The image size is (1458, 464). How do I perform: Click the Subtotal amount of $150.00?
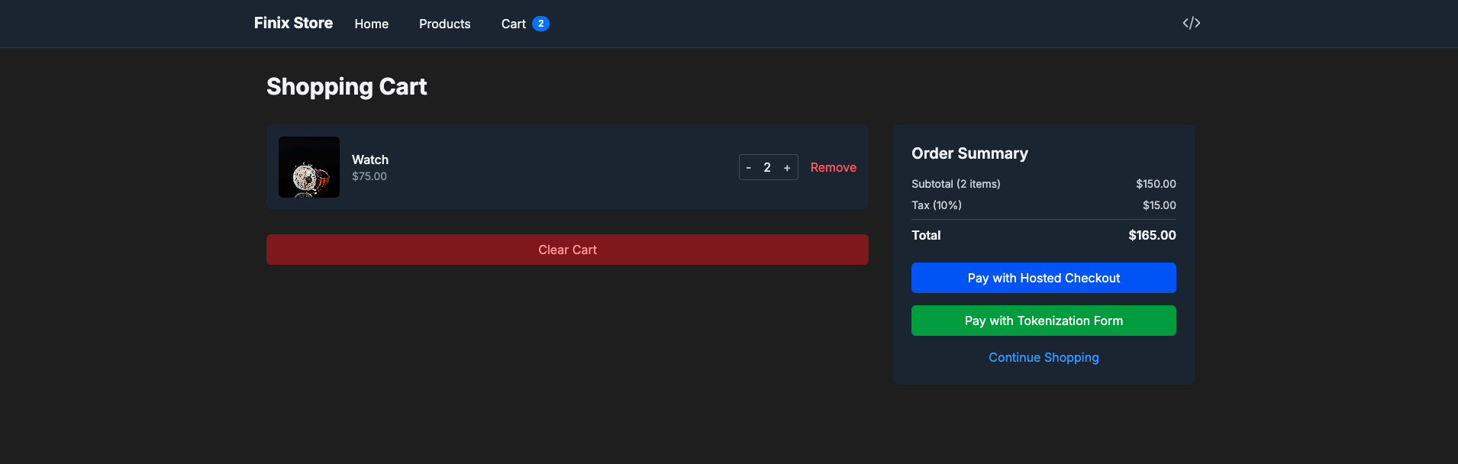tap(1155, 183)
